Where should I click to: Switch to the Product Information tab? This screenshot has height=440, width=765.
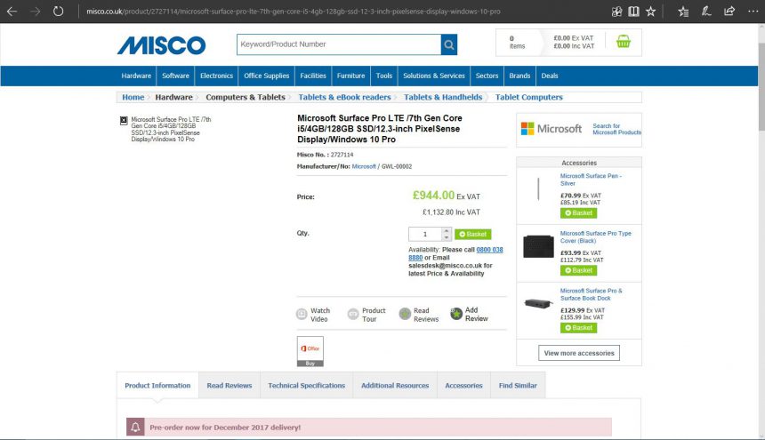(157, 386)
